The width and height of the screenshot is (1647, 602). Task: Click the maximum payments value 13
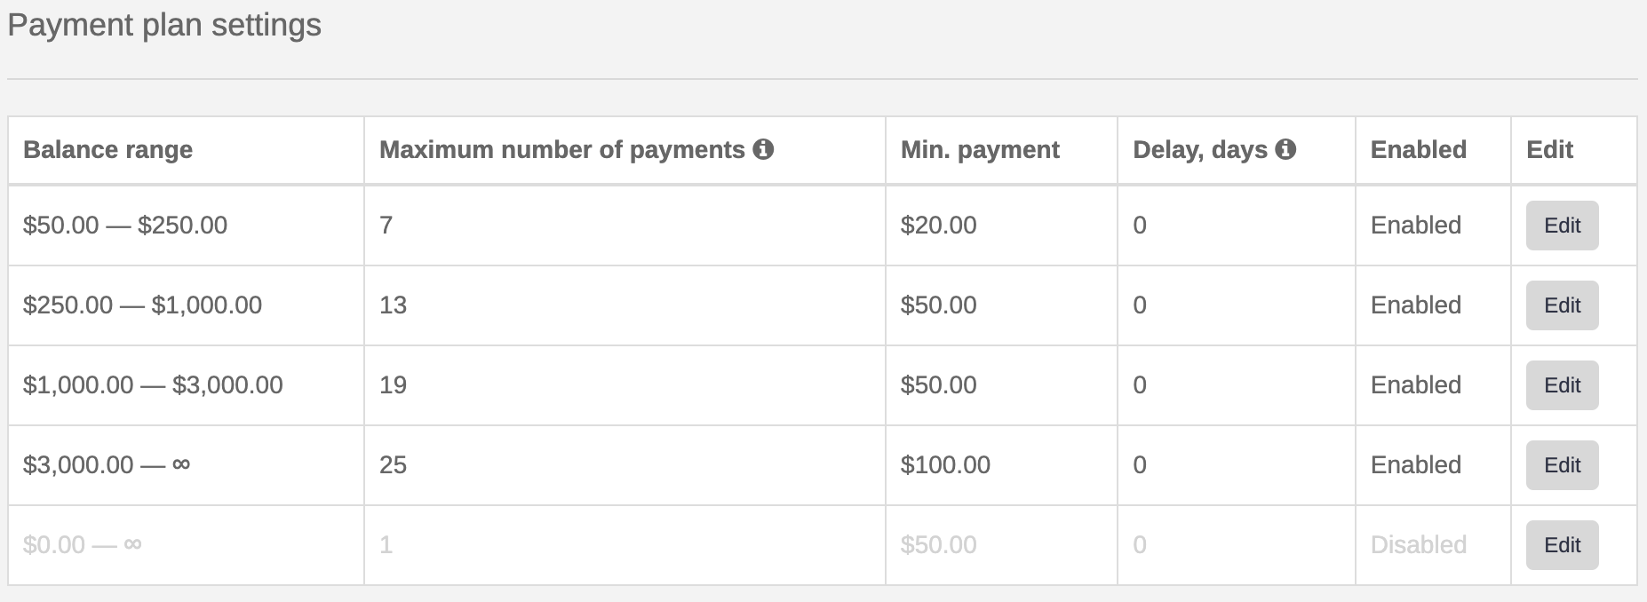394,305
